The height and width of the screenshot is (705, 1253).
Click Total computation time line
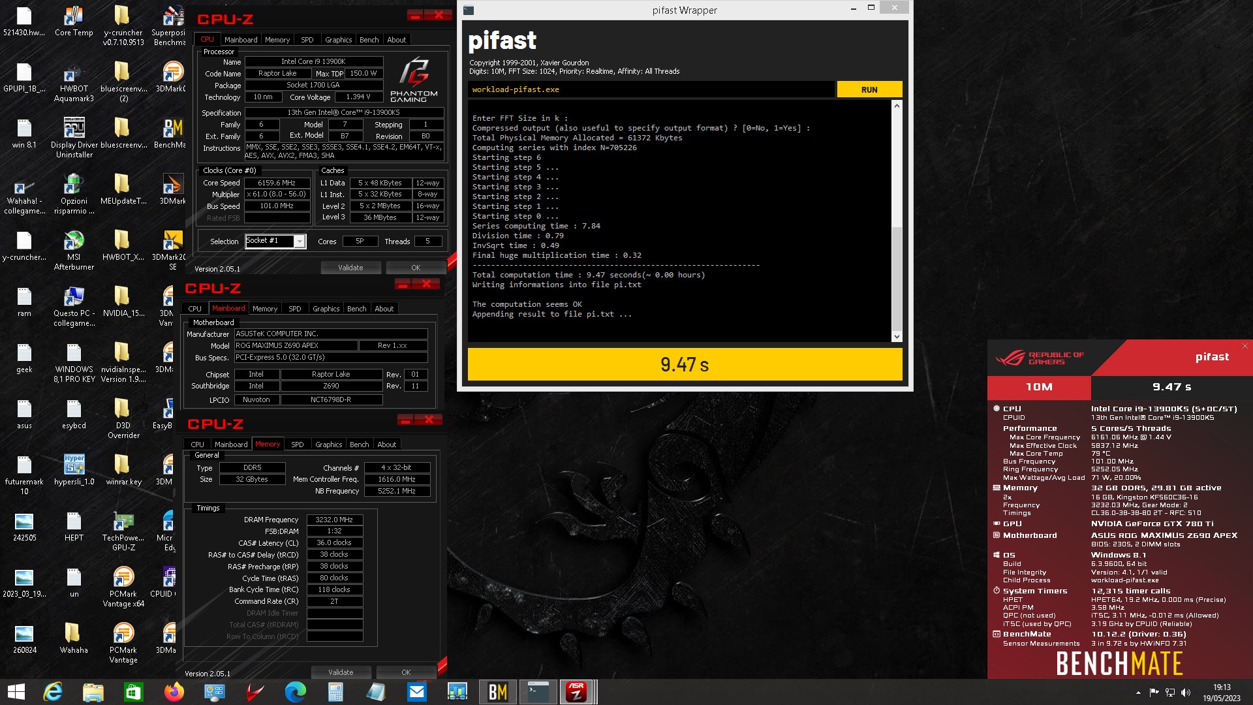coord(589,275)
